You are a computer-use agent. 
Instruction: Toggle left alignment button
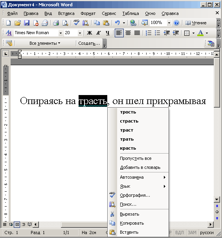coord(119,33)
